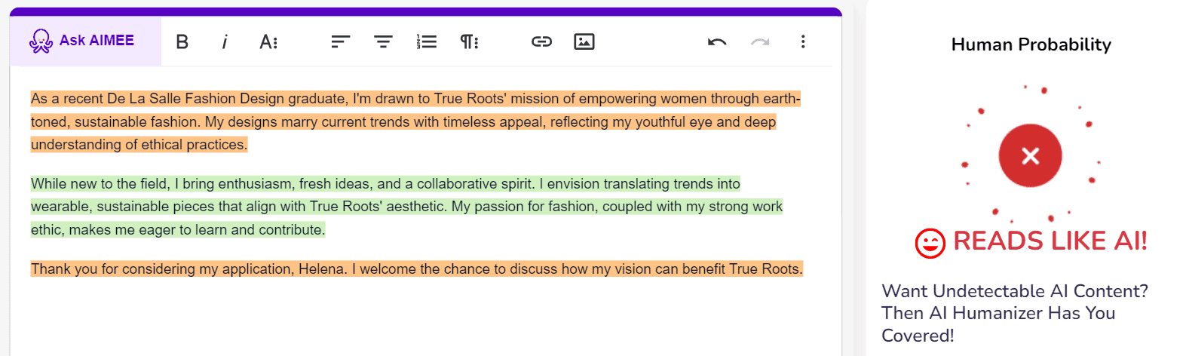Redo the last edit
The image size is (1186, 356).
[x=760, y=41]
